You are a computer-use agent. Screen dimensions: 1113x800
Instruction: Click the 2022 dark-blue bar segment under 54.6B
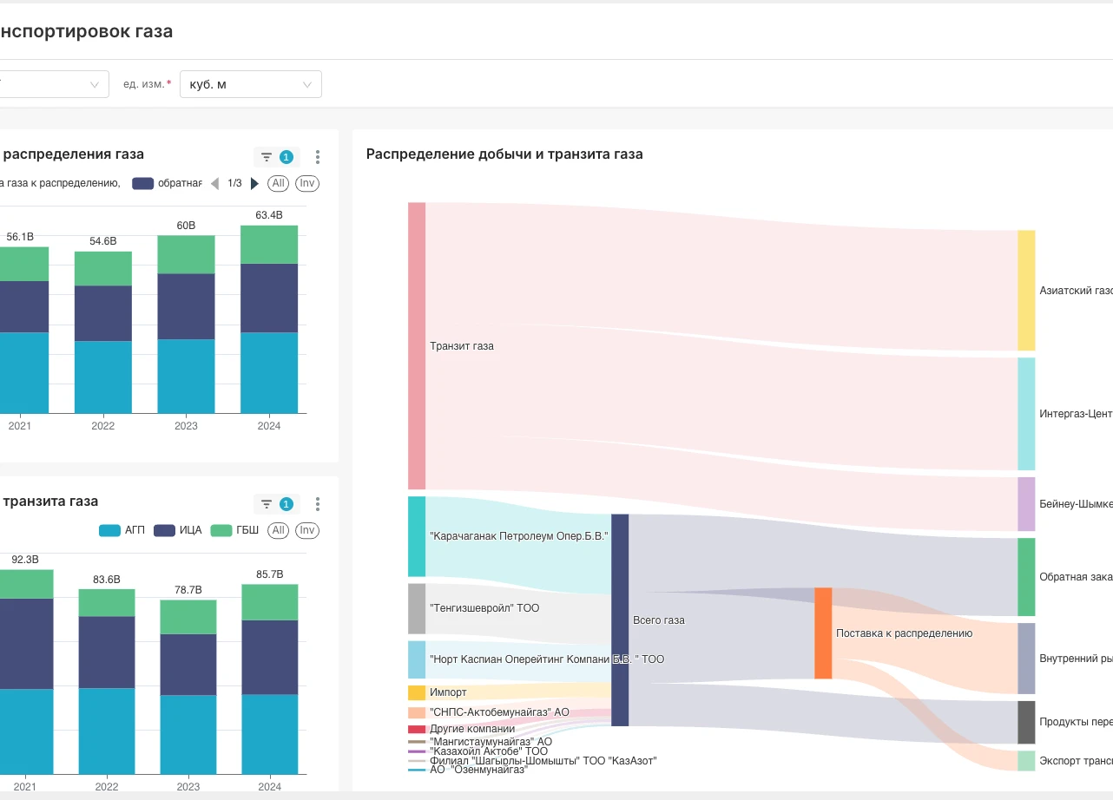pyautogui.click(x=103, y=313)
